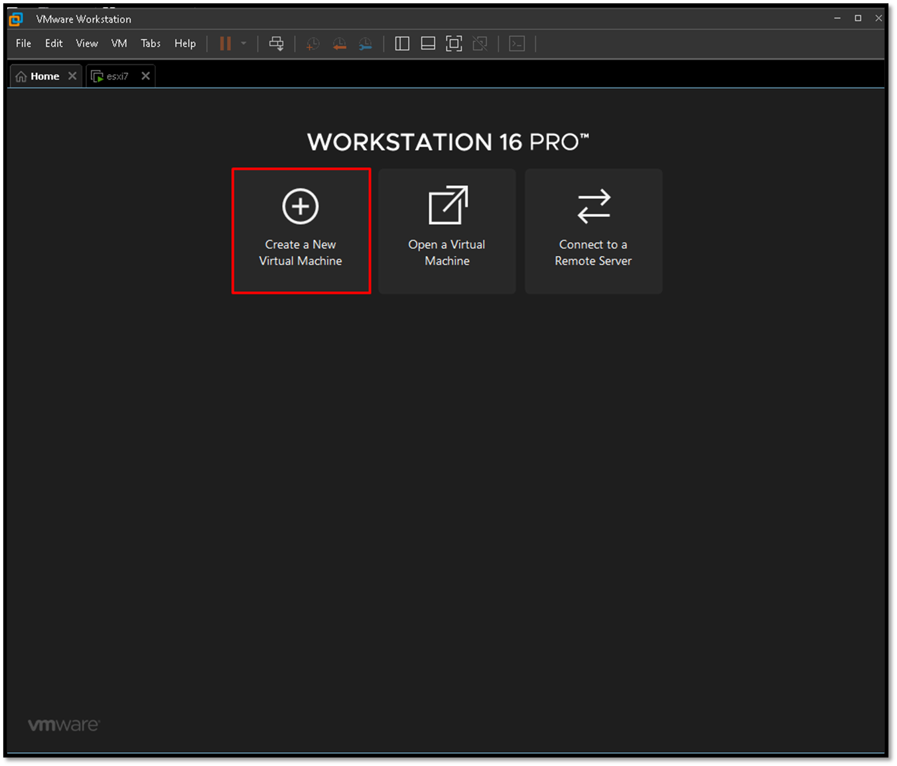
Task: Enter full screen mode
Action: 454,43
